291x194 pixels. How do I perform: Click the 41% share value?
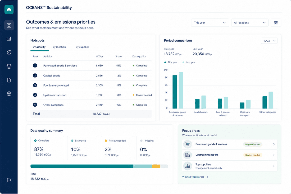[119, 66]
